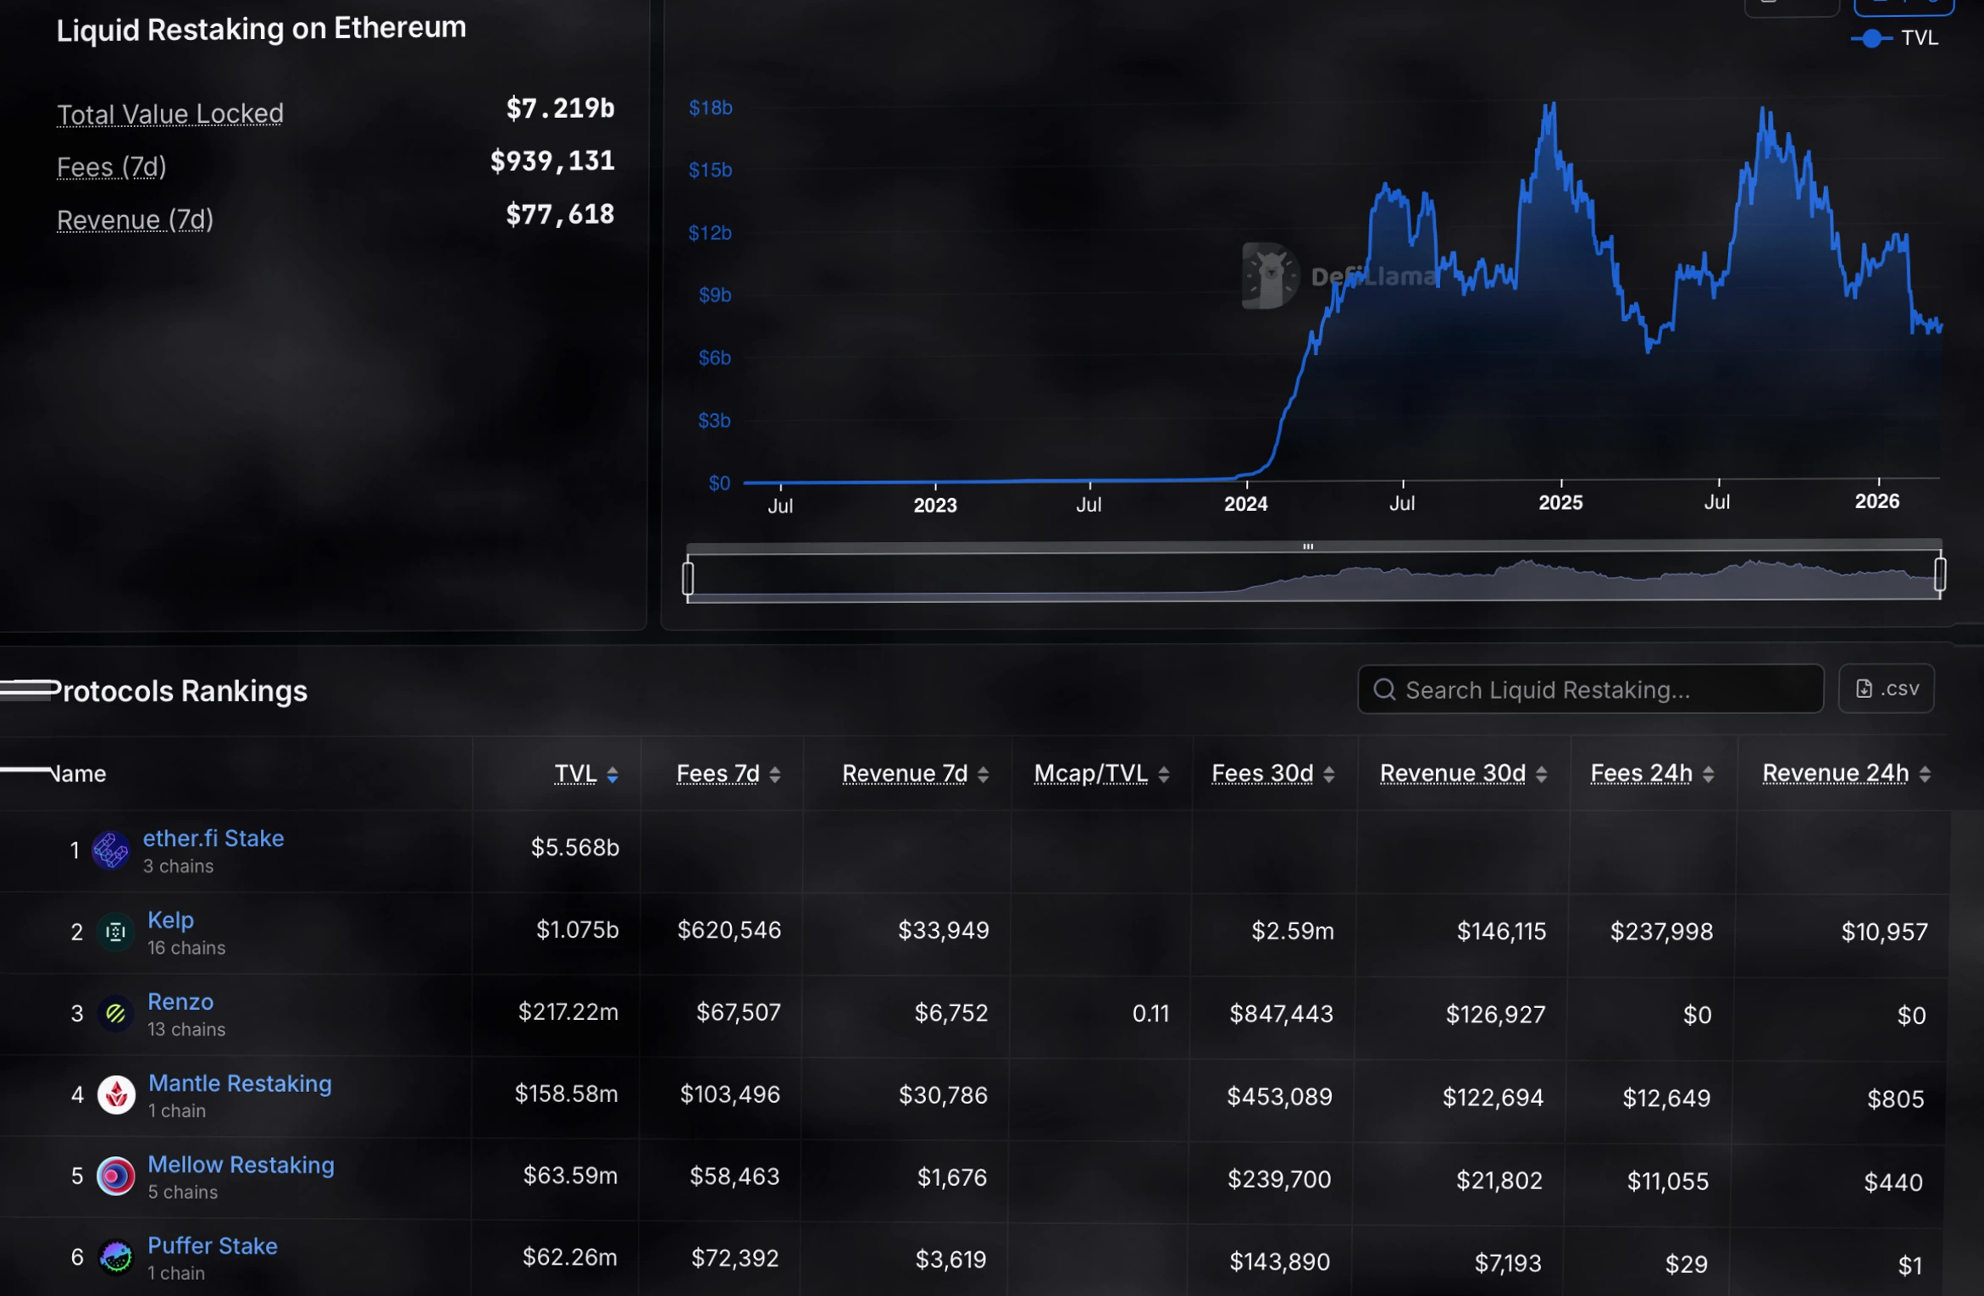Click Mantle's Revenue 24h value $805
Image resolution: width=1984 pixels, height=1296 pixels.
click(1896, 1099)
